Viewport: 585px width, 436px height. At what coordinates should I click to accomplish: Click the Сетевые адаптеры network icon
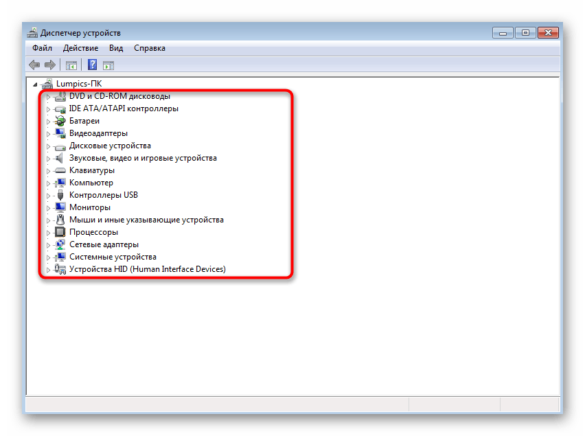click(x=60, y=244)
